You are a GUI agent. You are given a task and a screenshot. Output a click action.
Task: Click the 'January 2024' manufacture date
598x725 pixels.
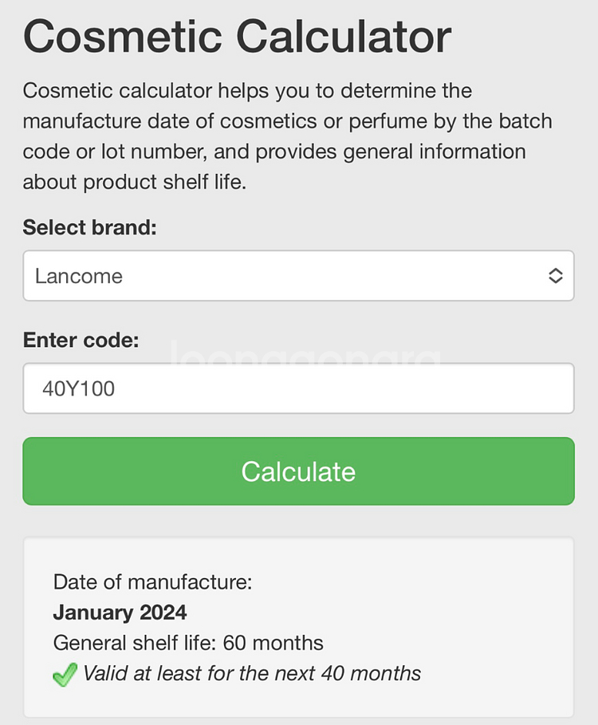click(x=120, y=613)
